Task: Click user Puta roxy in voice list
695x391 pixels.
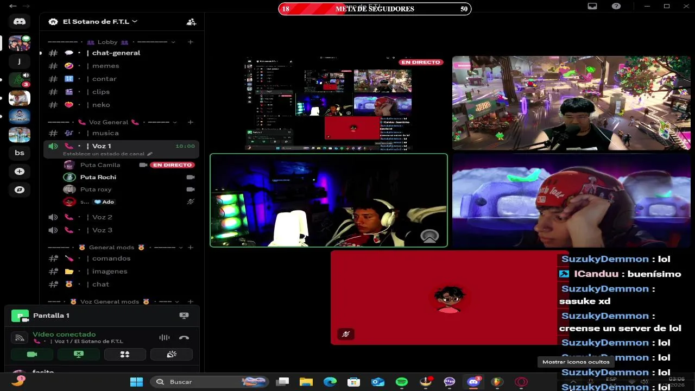Action: [x=96, y=190]
